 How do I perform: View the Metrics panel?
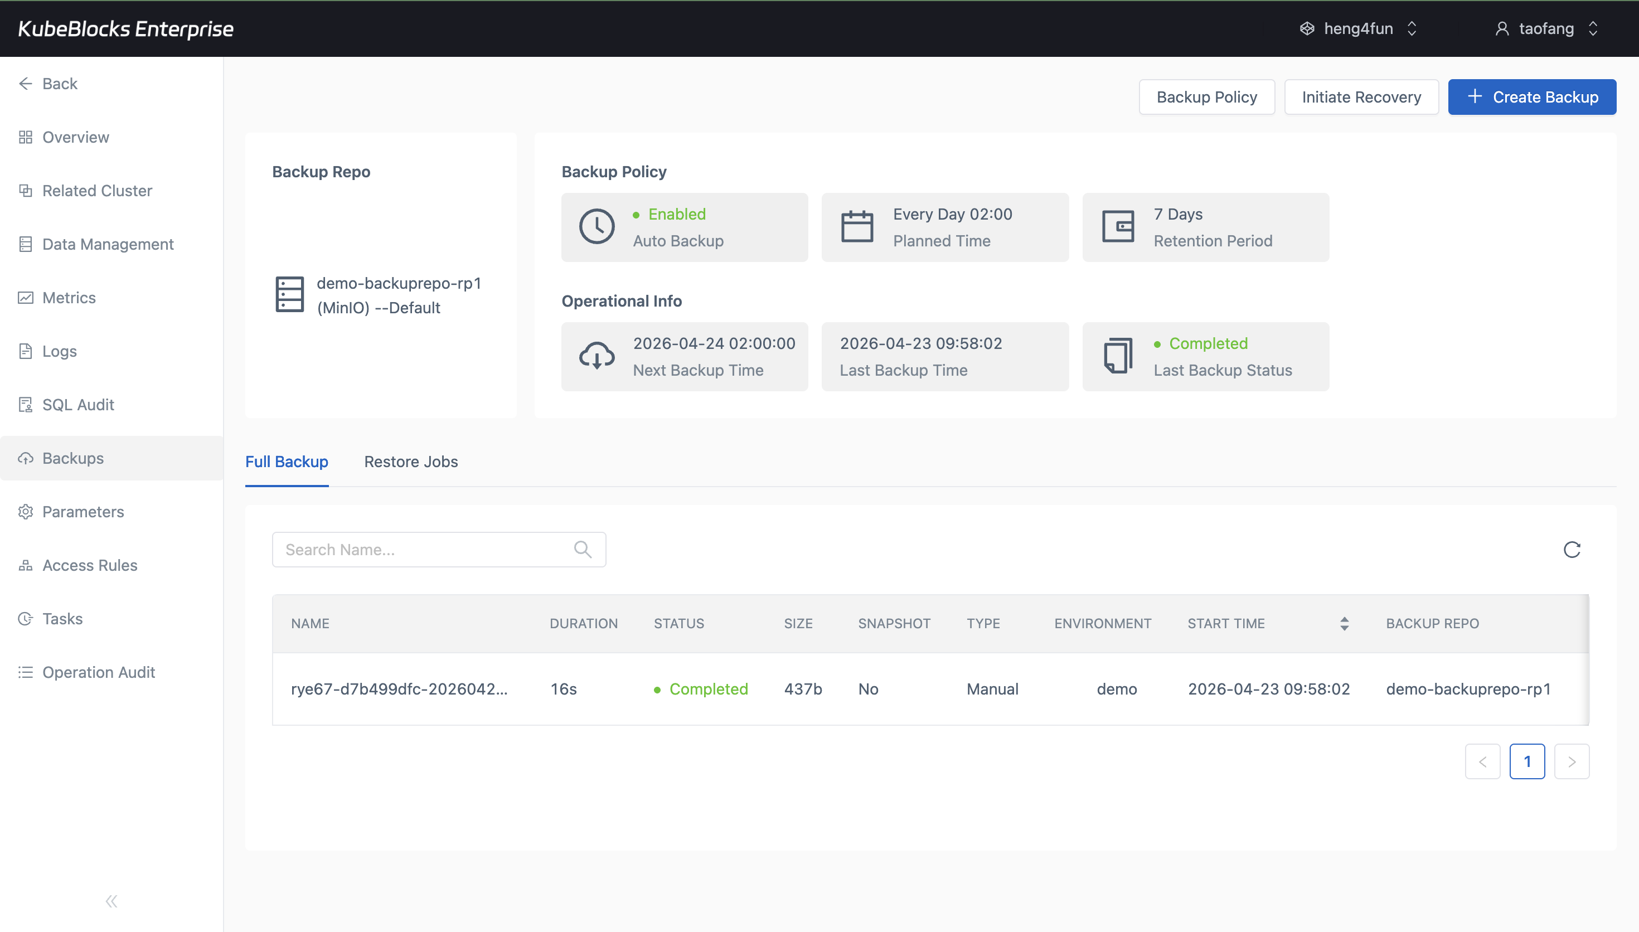(69, 298)
